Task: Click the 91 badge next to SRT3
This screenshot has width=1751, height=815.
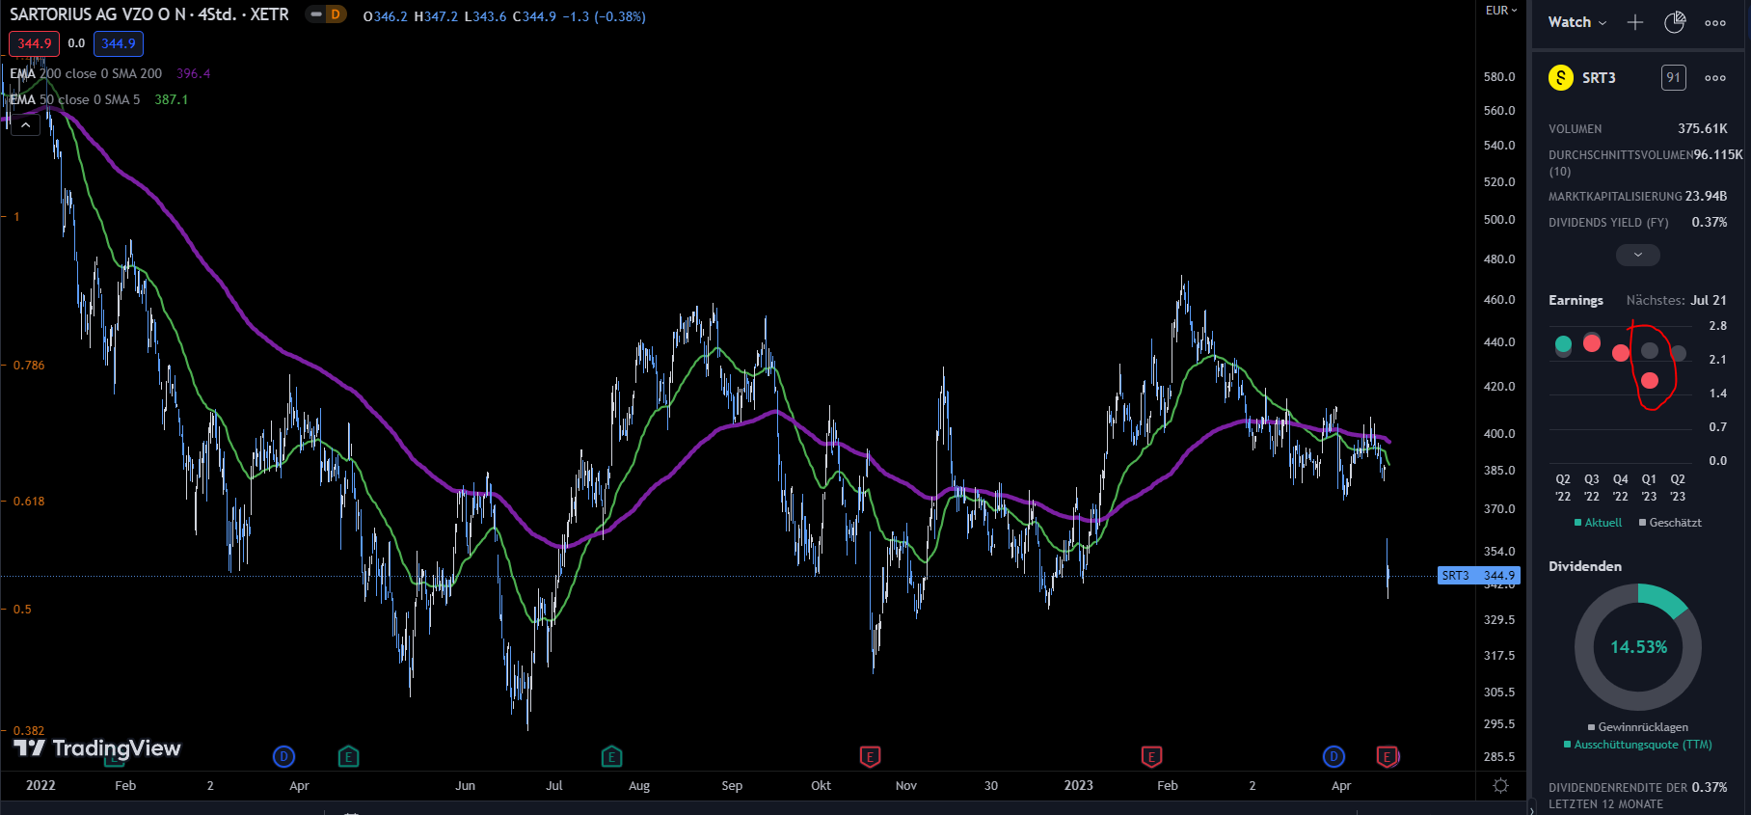Action: [1674, 78]
